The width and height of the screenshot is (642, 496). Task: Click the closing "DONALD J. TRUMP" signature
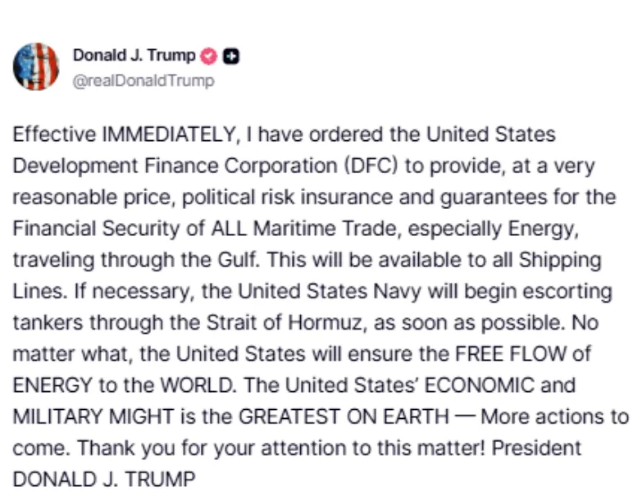point(104,479)
